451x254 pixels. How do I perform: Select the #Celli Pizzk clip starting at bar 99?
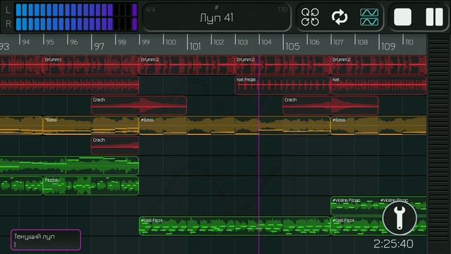point(235,226)
